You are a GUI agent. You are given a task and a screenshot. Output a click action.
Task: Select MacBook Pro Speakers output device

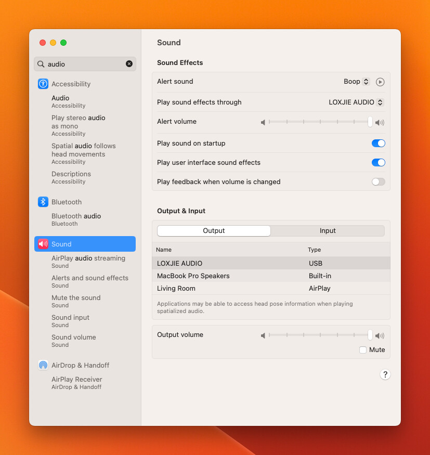(193, 276)
